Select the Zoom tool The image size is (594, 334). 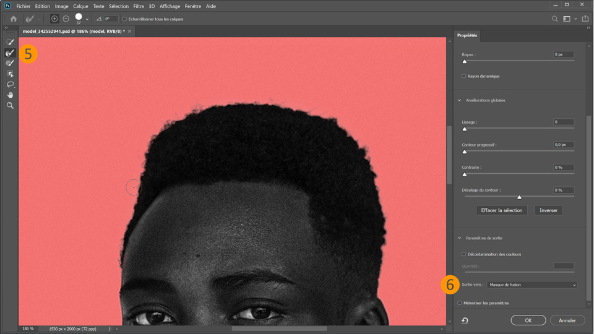coord(10,106)
